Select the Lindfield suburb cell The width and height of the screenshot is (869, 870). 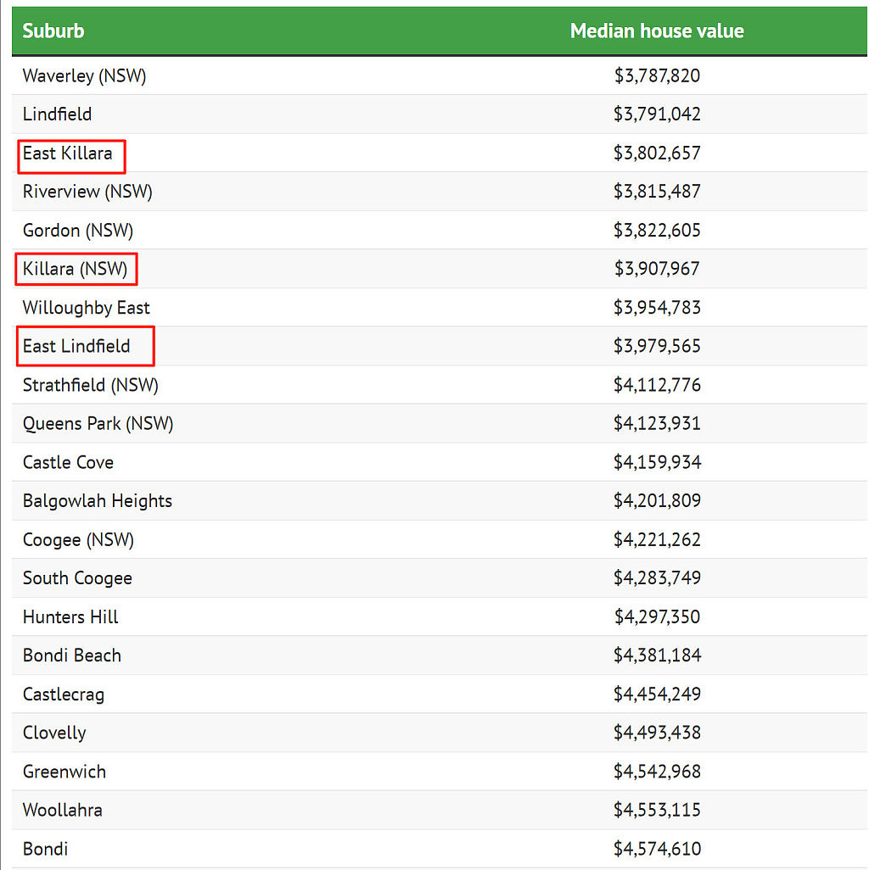pos(57,114)
